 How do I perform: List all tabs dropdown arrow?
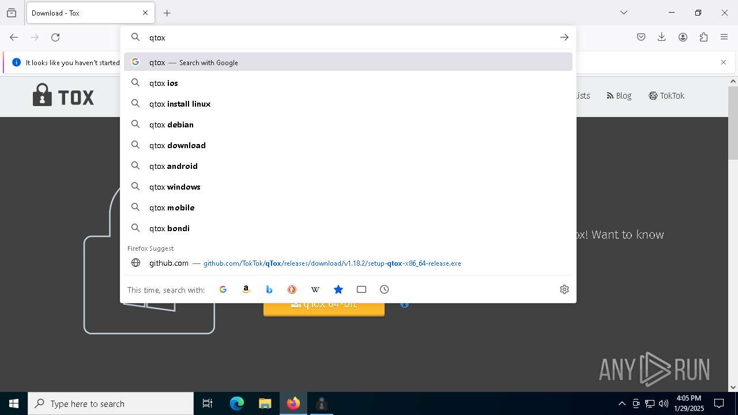click(624, 13)
